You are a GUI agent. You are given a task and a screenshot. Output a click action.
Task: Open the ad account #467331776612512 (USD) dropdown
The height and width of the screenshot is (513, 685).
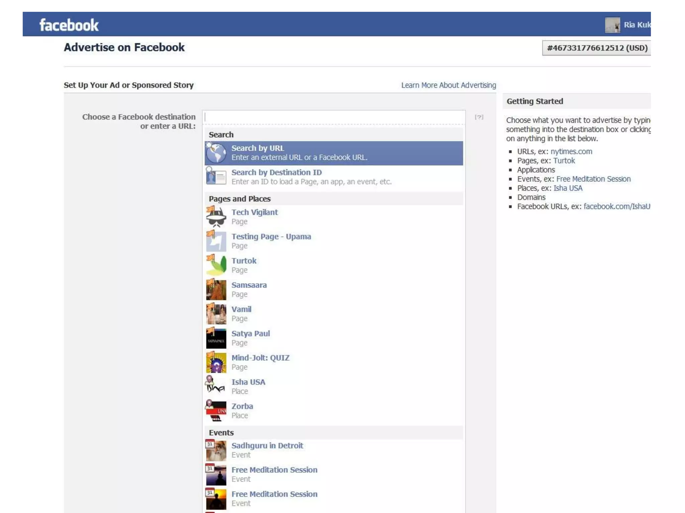coord(597,48)
